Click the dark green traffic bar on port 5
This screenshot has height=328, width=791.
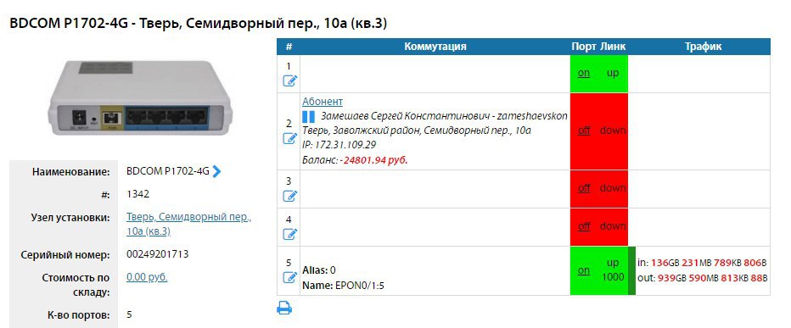[631, 270]
